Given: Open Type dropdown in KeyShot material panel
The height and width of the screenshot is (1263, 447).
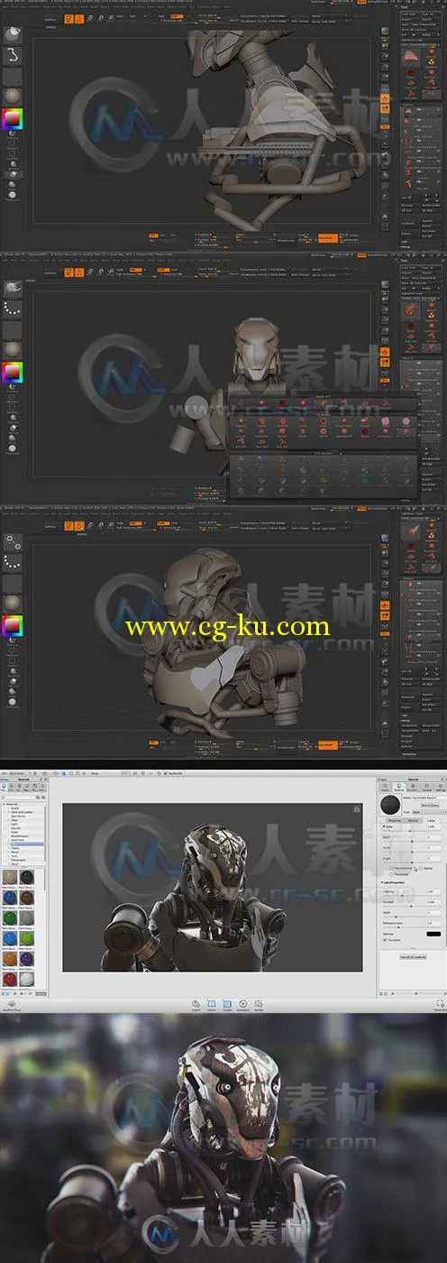Looking at the screenshot, I should [x=429, y=812].
